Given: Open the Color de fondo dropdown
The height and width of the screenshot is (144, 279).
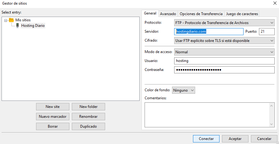Looking at the screenshot, I should (x=183, y=90).
